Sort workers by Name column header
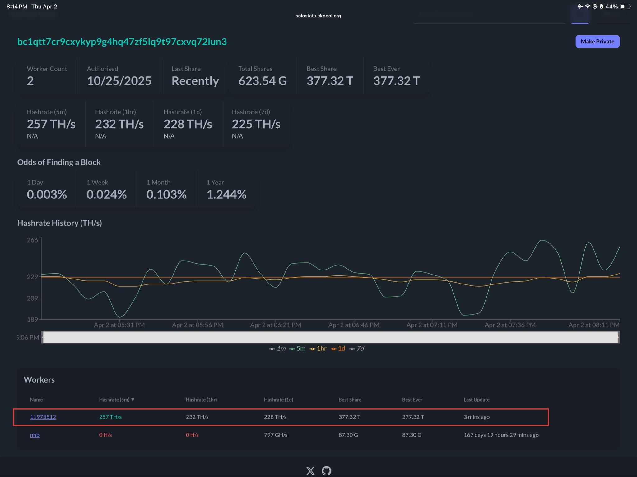 pos(36,400)
